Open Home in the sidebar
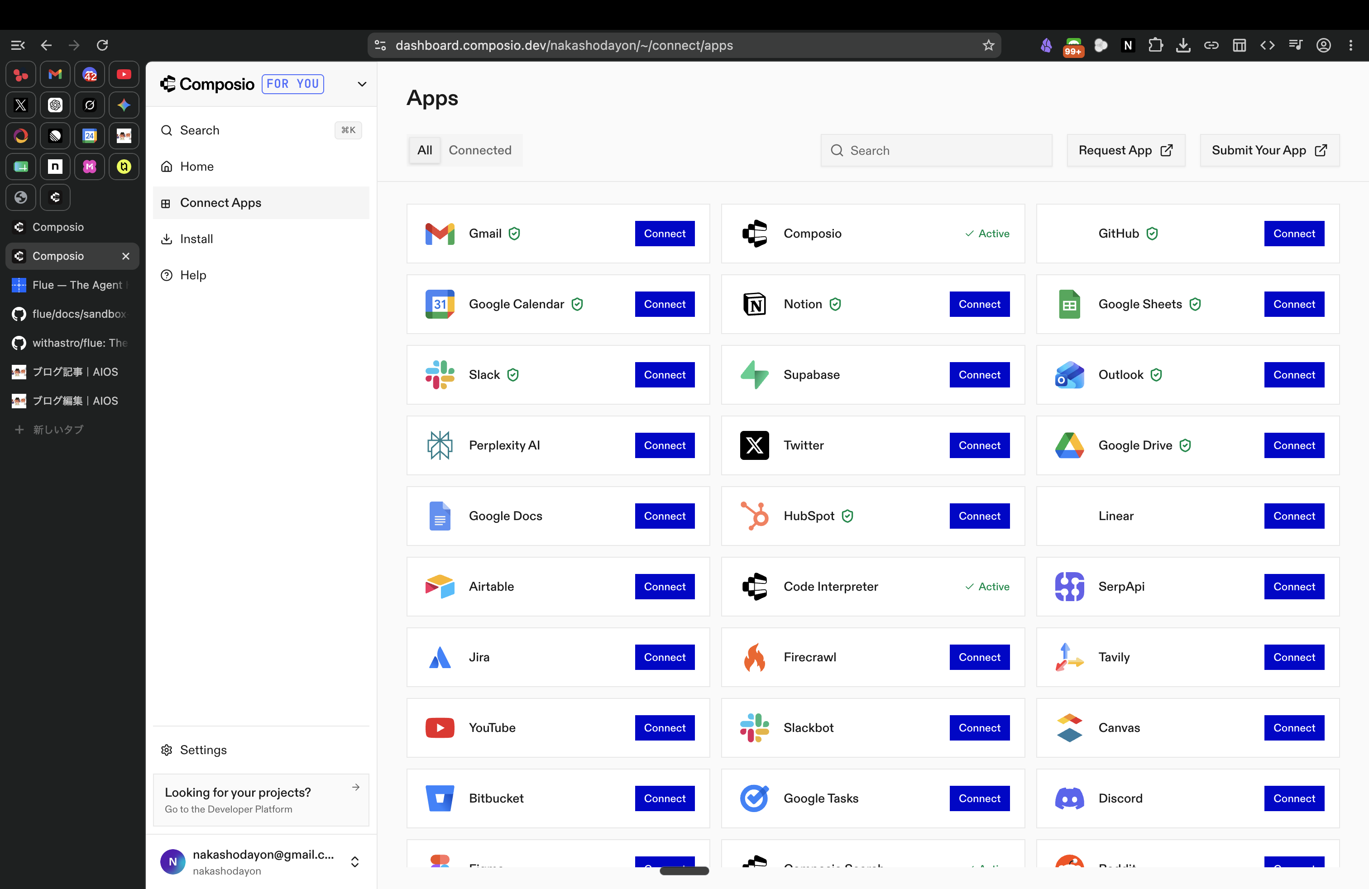The image size is (1369, 889). coord(261,166)
